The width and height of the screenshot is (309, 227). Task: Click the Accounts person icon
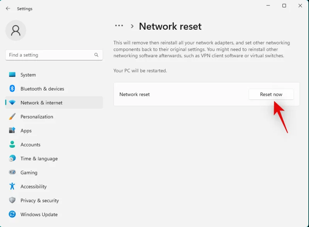point(12,145)
